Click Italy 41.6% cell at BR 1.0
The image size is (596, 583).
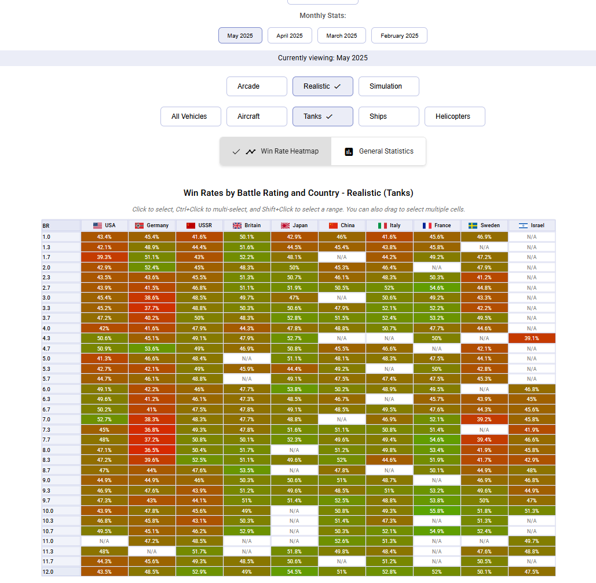389,237
